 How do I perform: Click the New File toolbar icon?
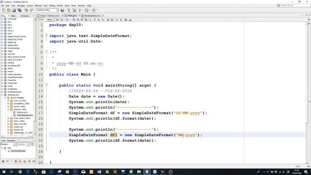coord(4,10)
